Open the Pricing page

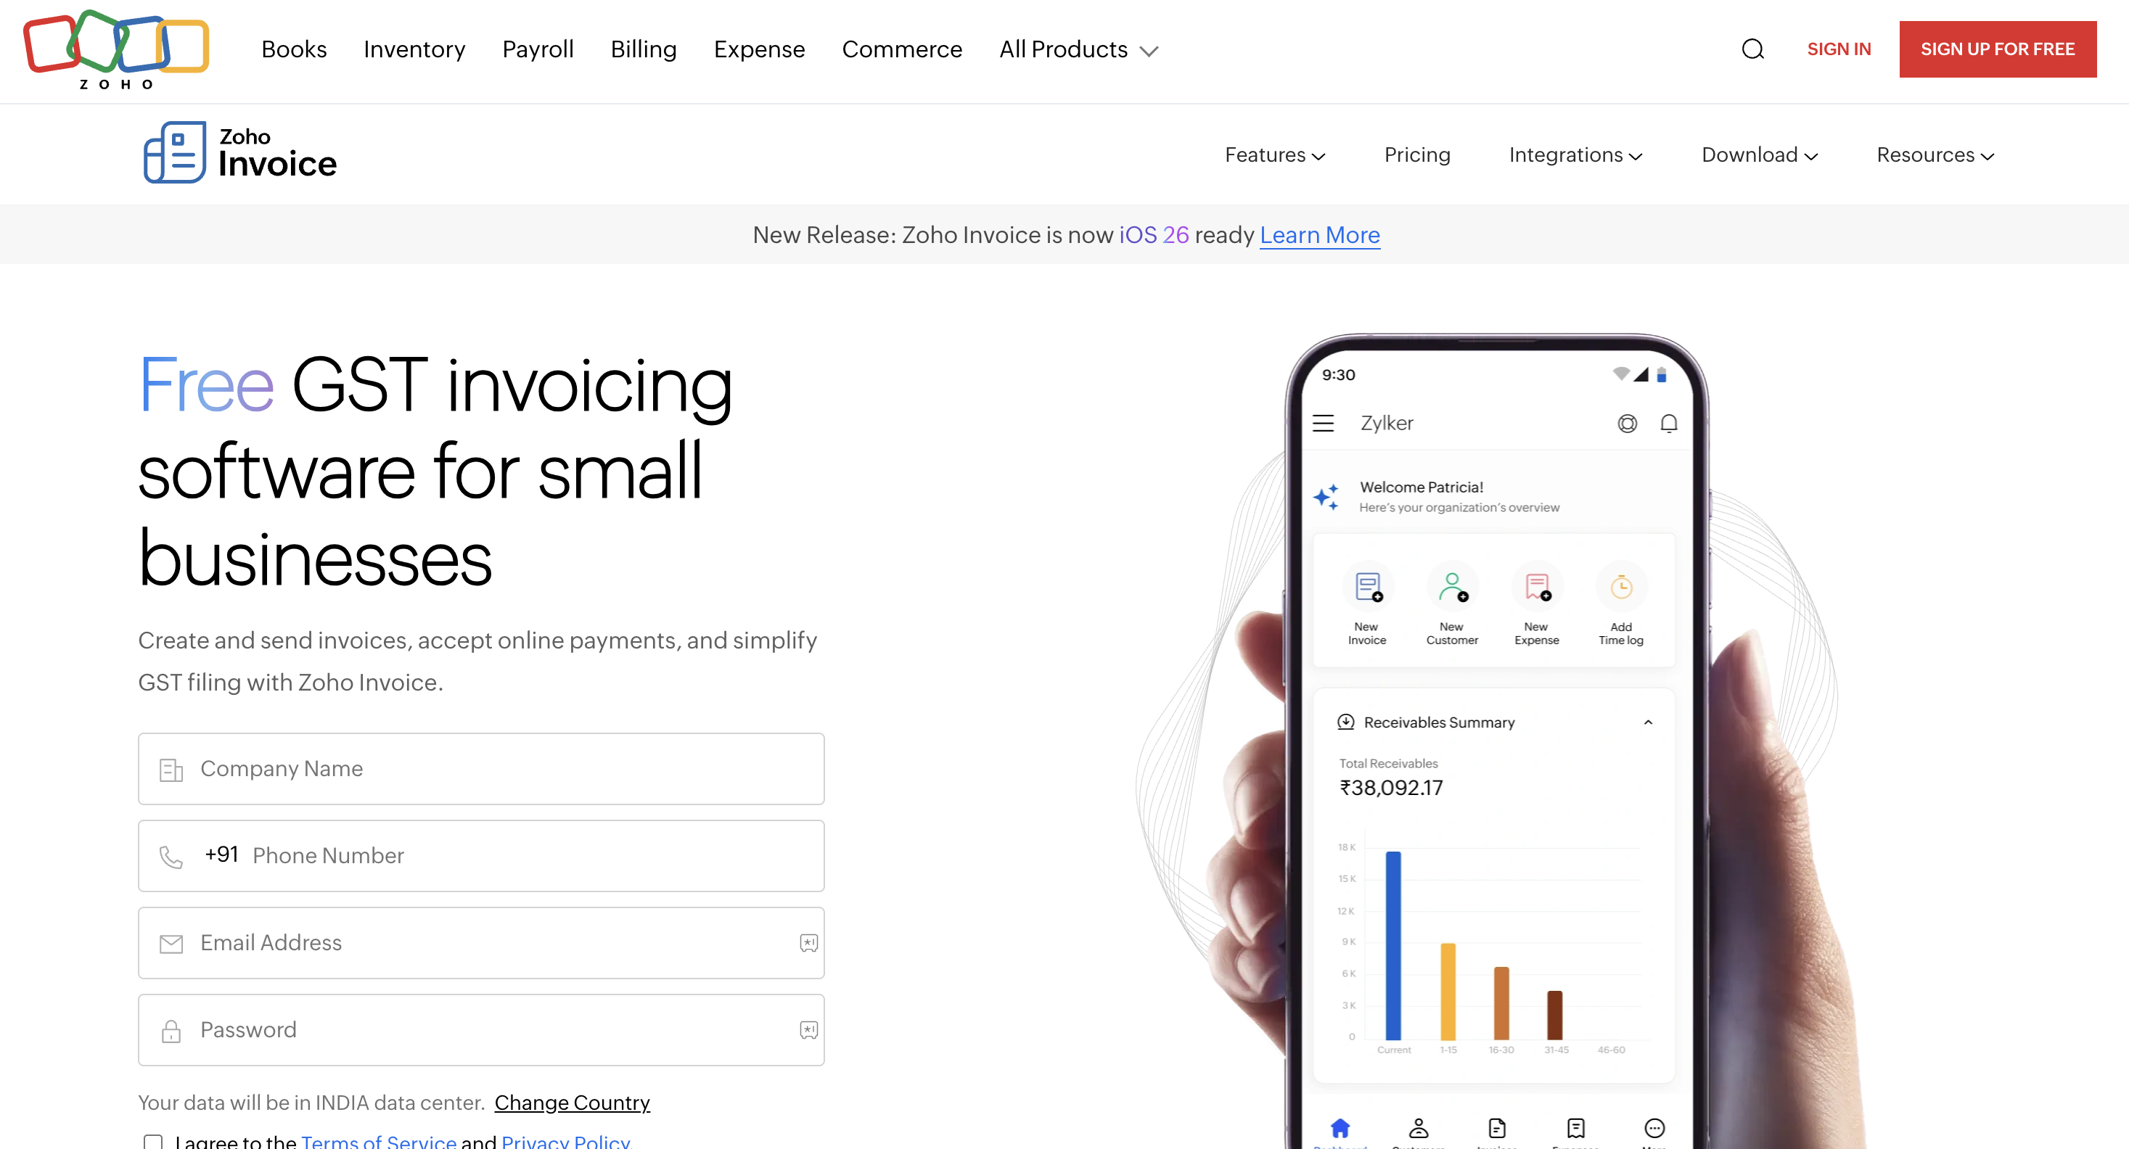point(1416,155)
